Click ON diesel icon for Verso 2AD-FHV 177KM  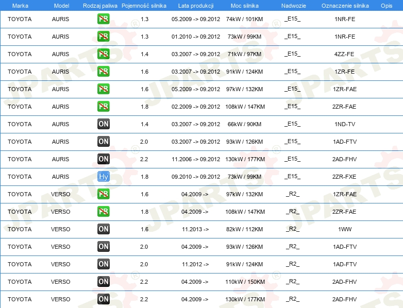[103, 299]
